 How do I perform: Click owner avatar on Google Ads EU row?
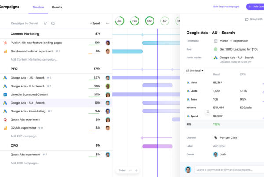coord(108,86)
